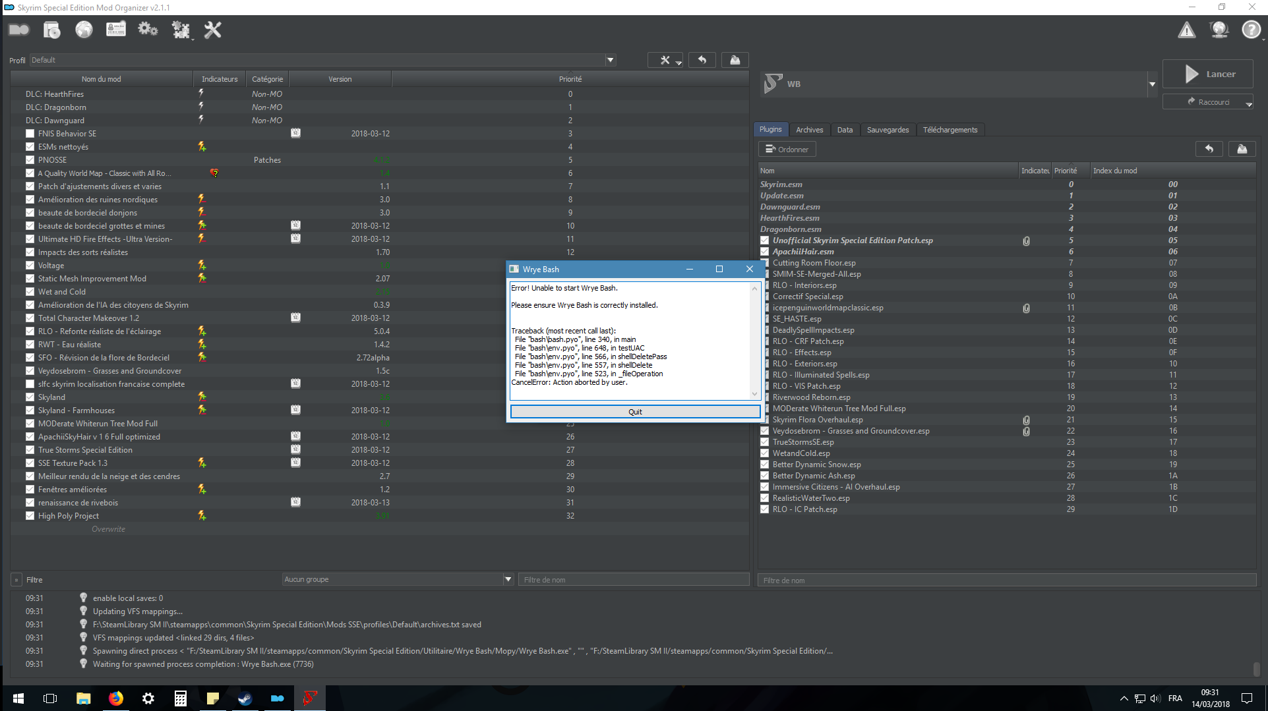Toggle the ApachiiHair.esm plugin checkbox
The width and height of the screenshot is (1268, 711).
tap(765, 252)
